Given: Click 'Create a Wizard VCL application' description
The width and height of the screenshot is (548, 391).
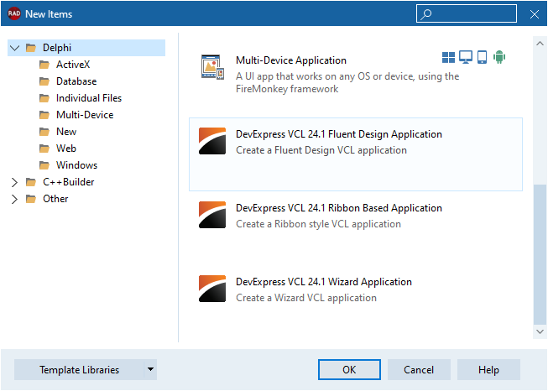Looking at the screenshot, I should point(306,298).
